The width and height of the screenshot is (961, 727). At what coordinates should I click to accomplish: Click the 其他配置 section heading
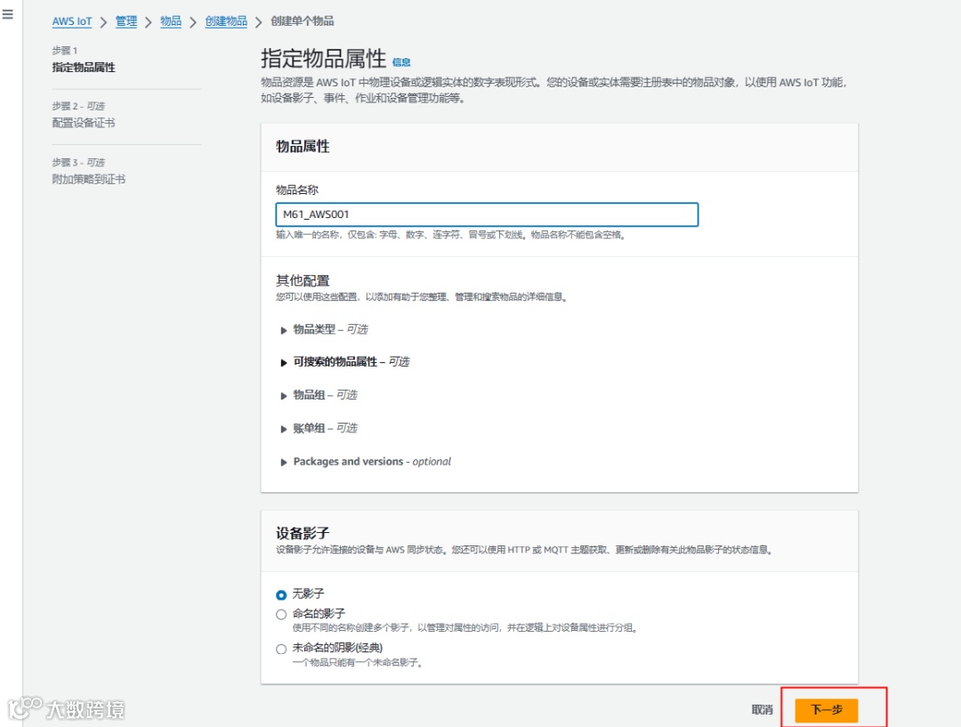(303, 281)
